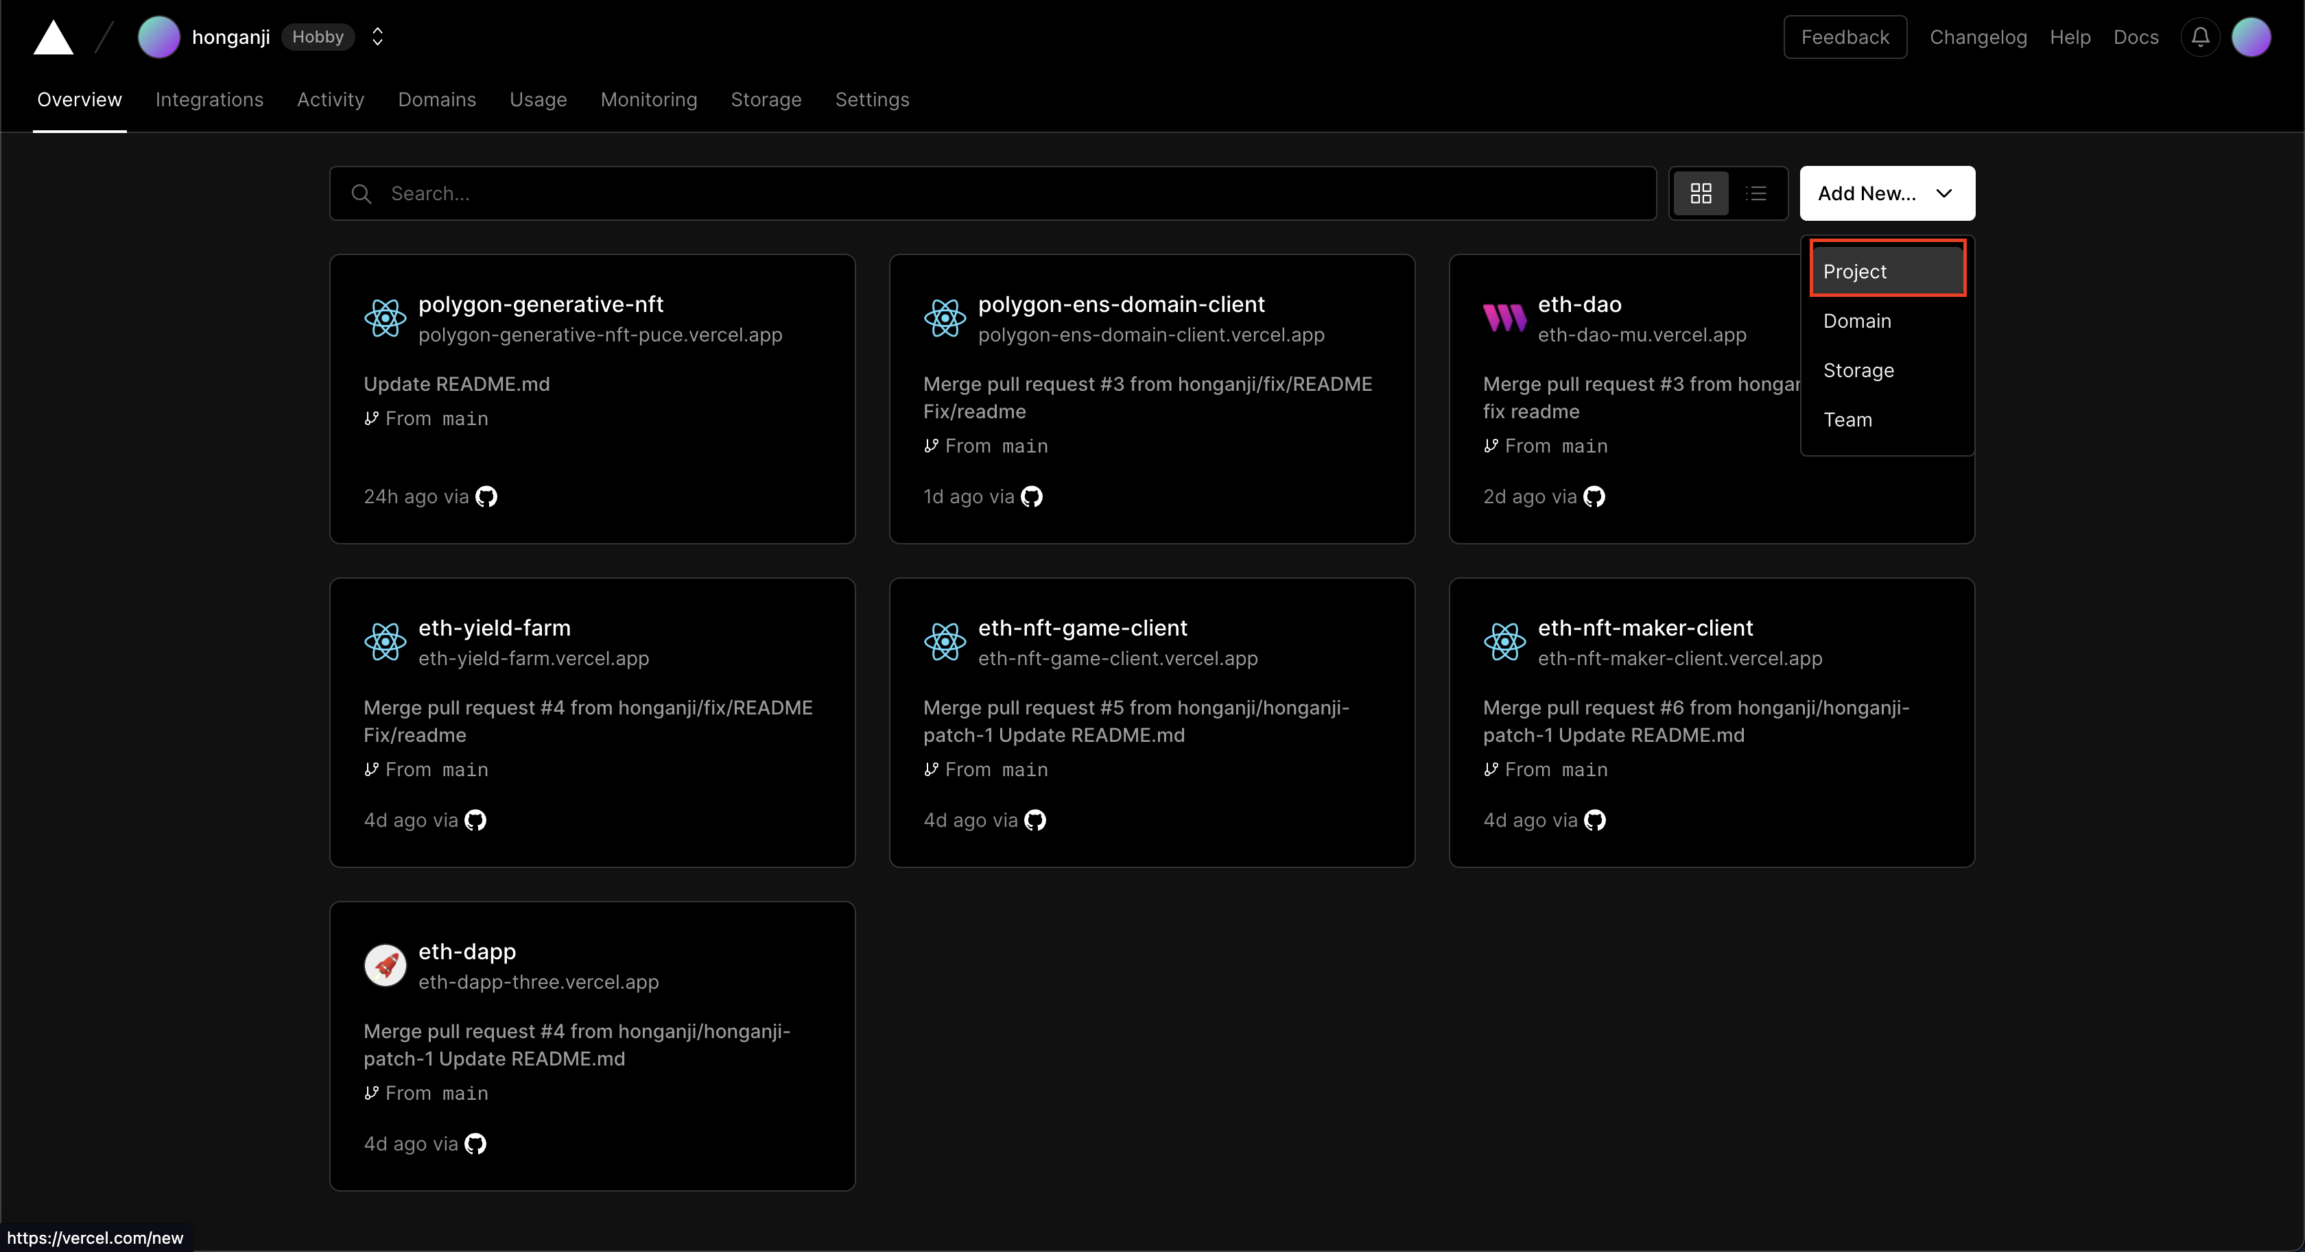Viewport: 2305px width, 1252px height.
Task: Click GitHub icon on eth-nft-maker-client card
Action: pyautogui.click(x=1594, y=820)
